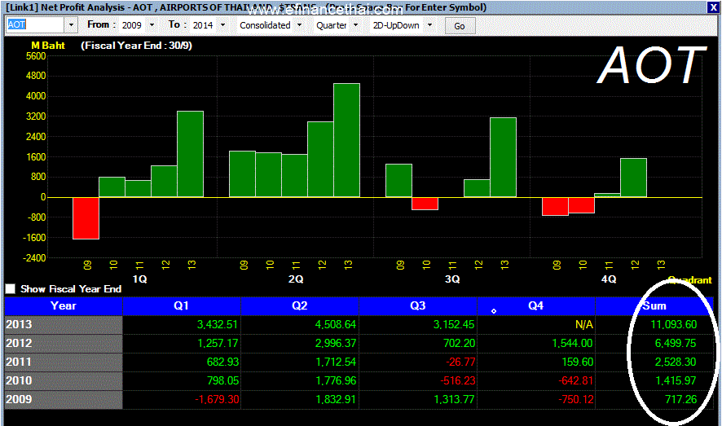Select the 2012 year row label
Image resolution: width=722 pixels, height=426 pixels.
(64, 344)
